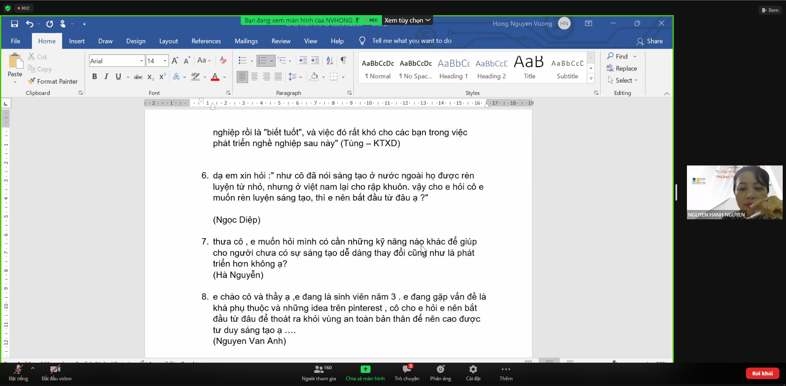Click the Subscript icon
Viewport: 786px width, 386px height.
[x=151, y=77]
